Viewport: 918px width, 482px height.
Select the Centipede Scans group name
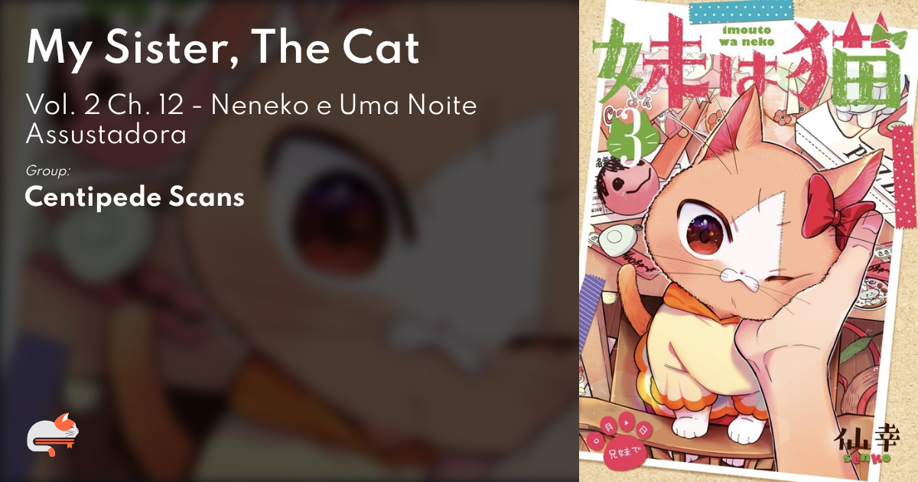135,197
